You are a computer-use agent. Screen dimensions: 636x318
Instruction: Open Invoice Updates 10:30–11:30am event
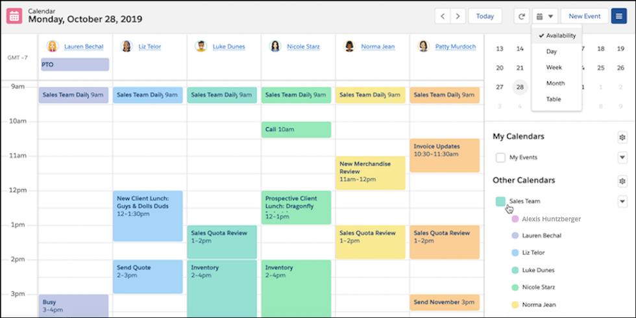445,155
